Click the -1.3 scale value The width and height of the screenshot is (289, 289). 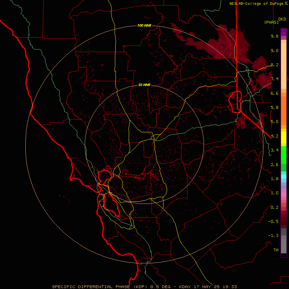click(273, 236)
